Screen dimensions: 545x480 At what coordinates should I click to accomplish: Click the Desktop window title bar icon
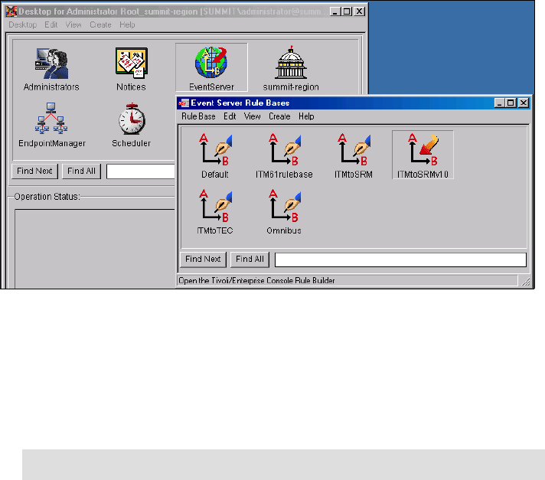pyautogui.click(x=11, y=11)
